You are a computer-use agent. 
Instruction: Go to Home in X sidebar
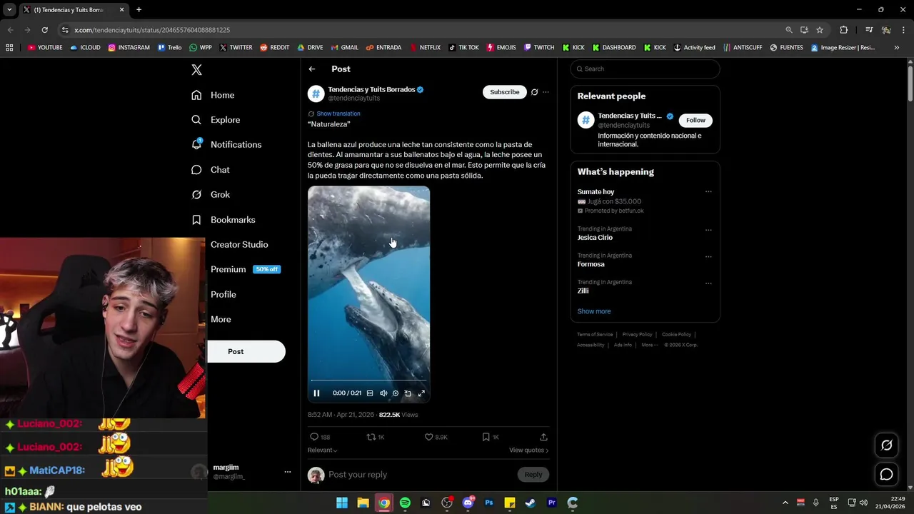click(213, 95)
